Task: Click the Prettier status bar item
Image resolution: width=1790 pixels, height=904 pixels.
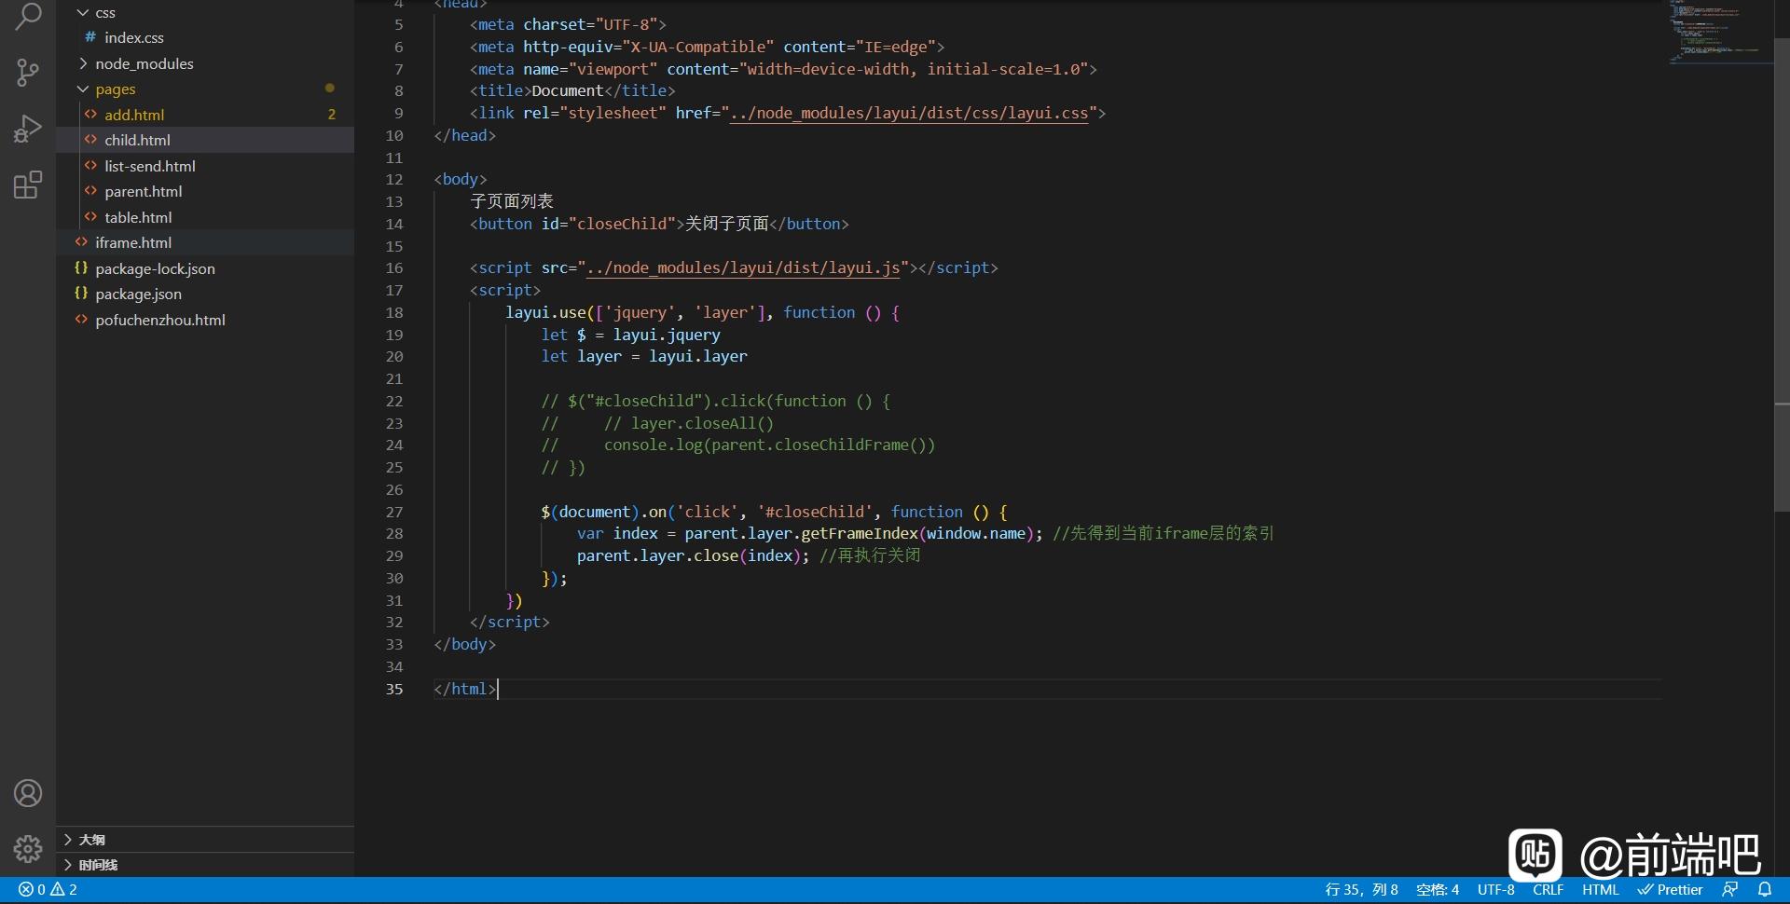Action: pos(1671,890)
